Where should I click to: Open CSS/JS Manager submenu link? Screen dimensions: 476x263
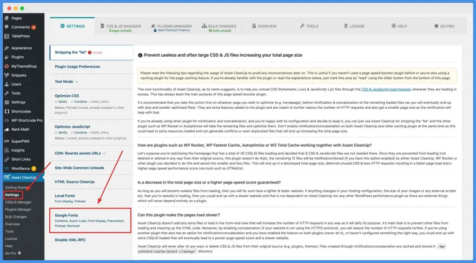(18, 202)
